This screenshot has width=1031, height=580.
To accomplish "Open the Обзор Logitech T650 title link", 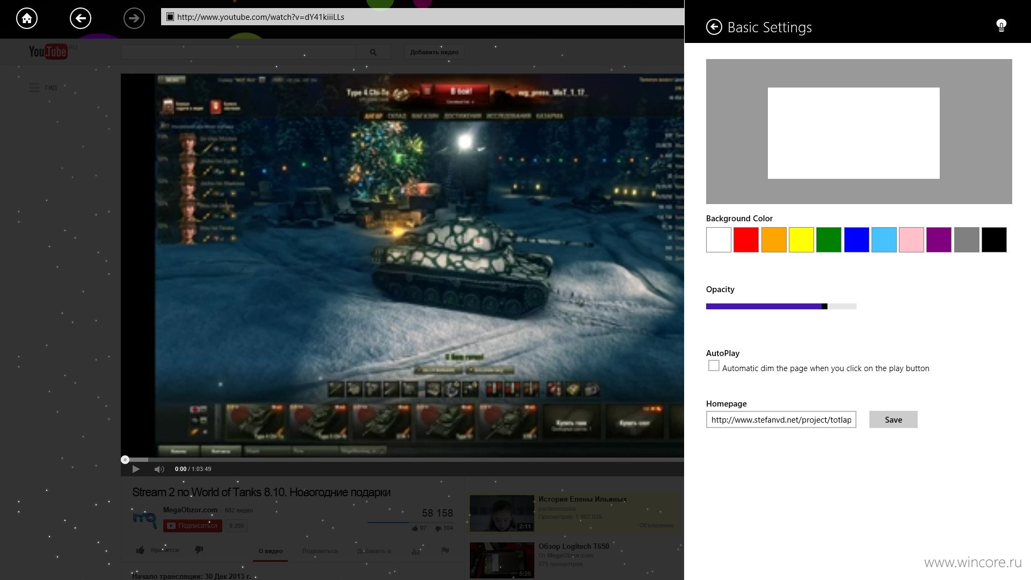I will [573, 546].
